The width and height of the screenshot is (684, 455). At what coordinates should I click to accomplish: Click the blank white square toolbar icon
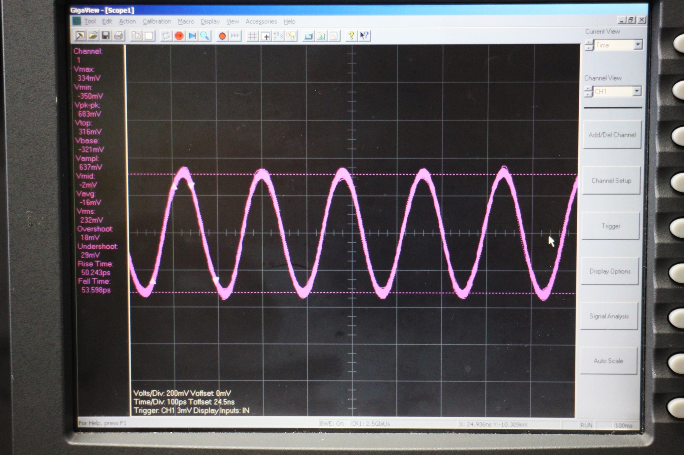point(149,36)
